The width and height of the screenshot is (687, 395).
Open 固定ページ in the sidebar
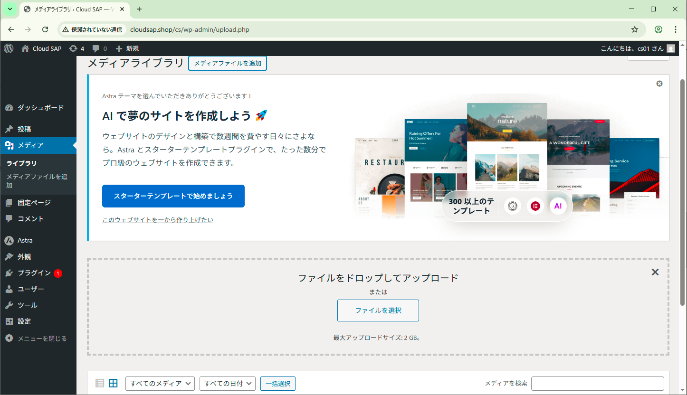pyautogui.click(x=38, y=203)
